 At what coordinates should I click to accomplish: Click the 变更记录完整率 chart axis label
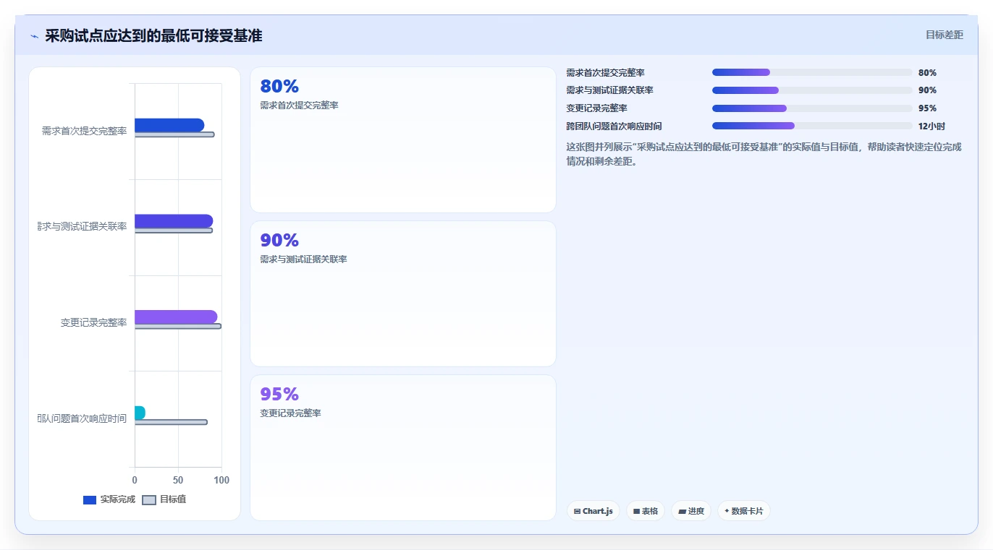pyautogui.click(x=93, y=323)
